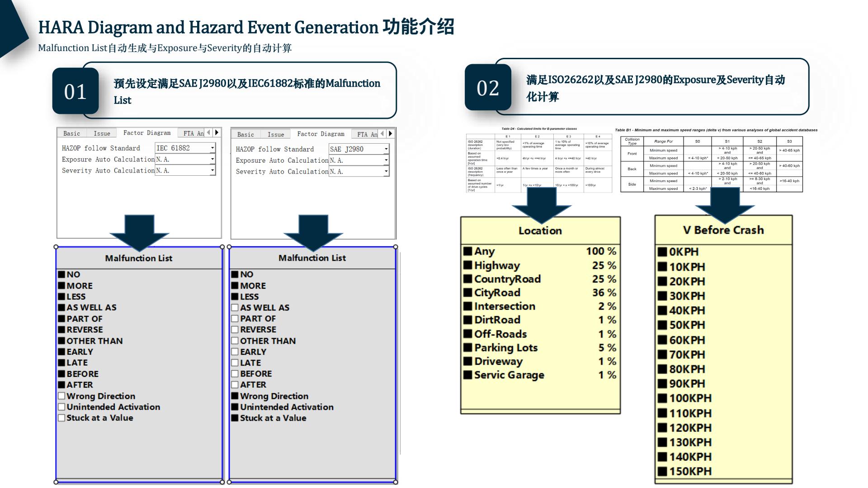Viewport: 868px width, 488px height.
Task: Click the left Malfunction List header
Action: 138,258
